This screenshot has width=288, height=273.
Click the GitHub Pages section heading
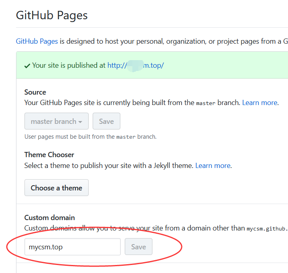(x=52, y=16)
